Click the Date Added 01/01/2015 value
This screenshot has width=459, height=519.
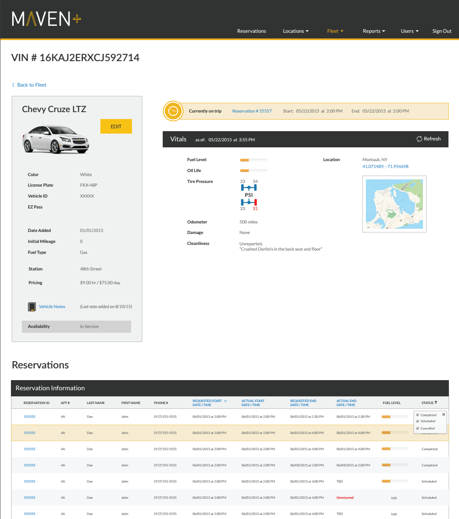tap(91, 231)
